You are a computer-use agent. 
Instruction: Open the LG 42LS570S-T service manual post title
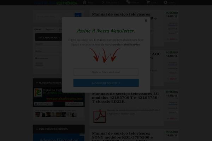[125, 98]
